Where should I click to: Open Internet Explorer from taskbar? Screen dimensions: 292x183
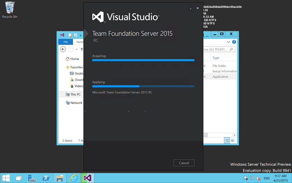(x=73, y=178)
